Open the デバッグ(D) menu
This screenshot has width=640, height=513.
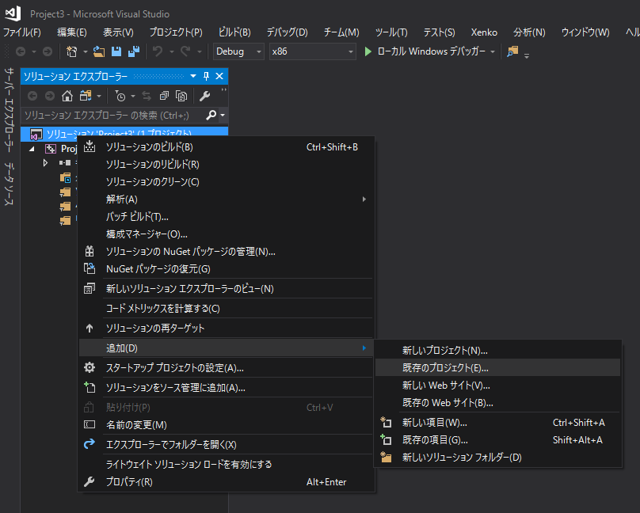tap(288, 32)
